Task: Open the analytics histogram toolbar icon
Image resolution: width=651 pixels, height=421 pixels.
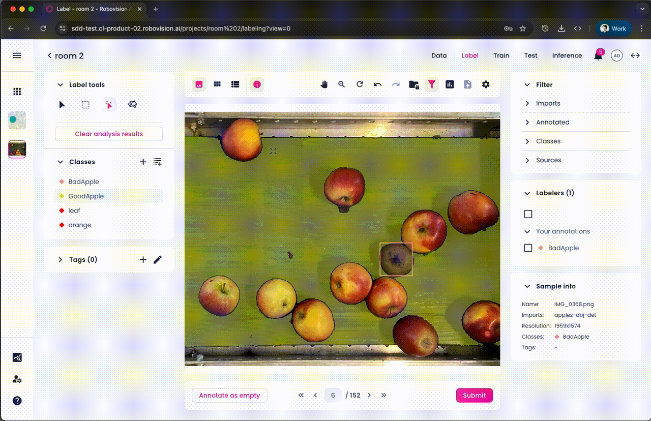Action: point(450,84)
